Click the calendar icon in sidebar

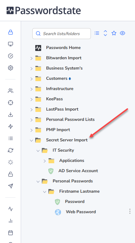coord(11,233)
